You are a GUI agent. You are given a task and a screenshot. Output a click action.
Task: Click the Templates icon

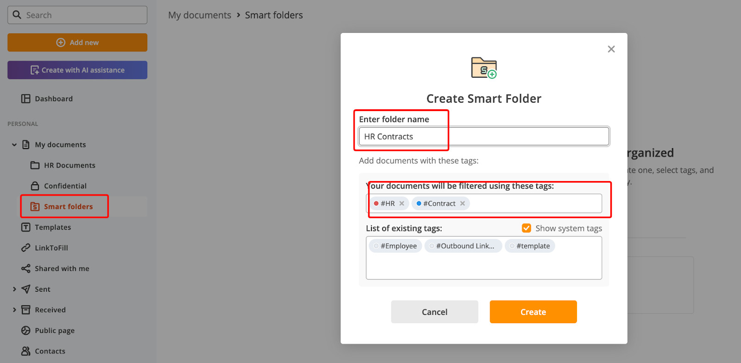pos(26,227)
